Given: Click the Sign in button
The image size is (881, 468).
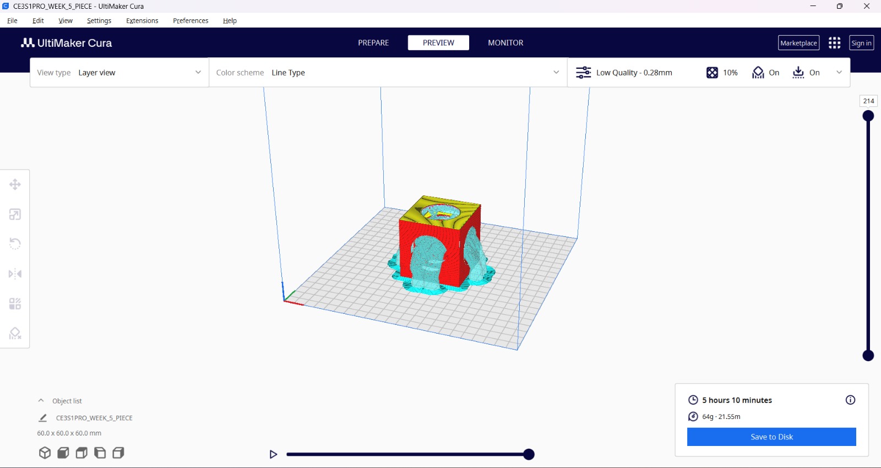Looking at the screenshot, I should coord(861,43).
